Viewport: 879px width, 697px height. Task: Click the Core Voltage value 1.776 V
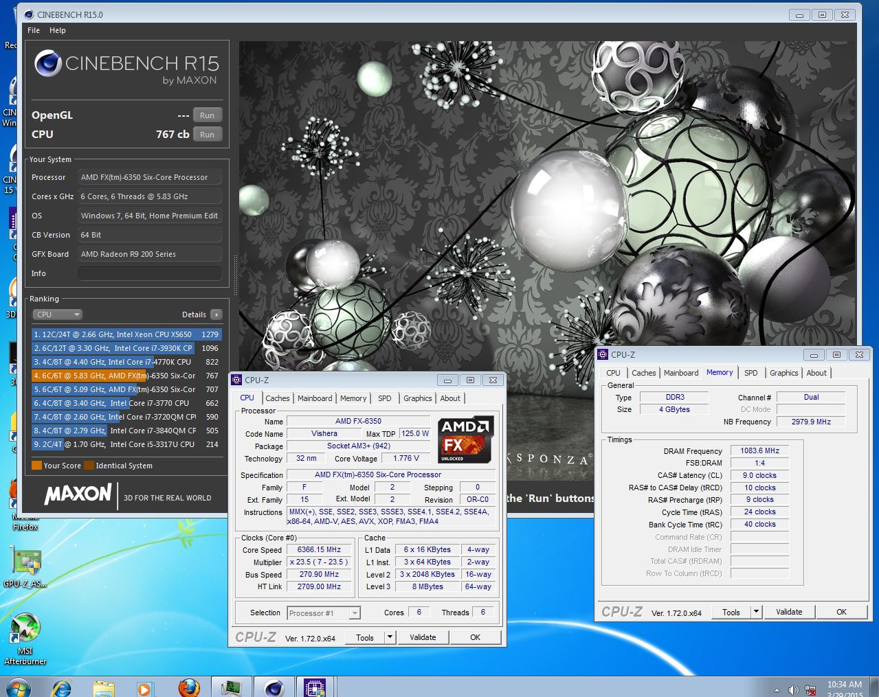(x=406, y=459)
